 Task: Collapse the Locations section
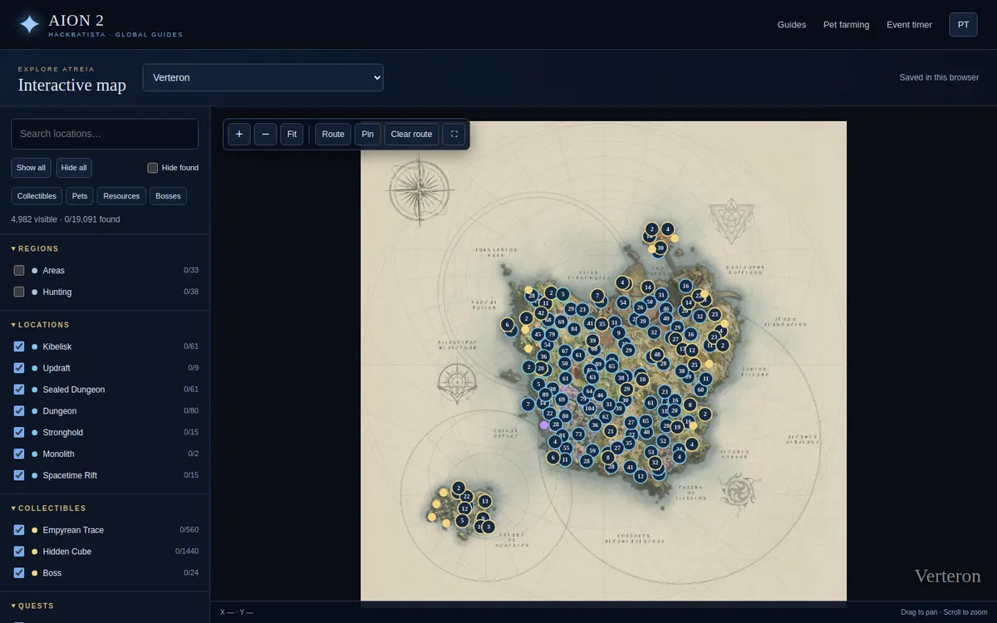(41, 325)
